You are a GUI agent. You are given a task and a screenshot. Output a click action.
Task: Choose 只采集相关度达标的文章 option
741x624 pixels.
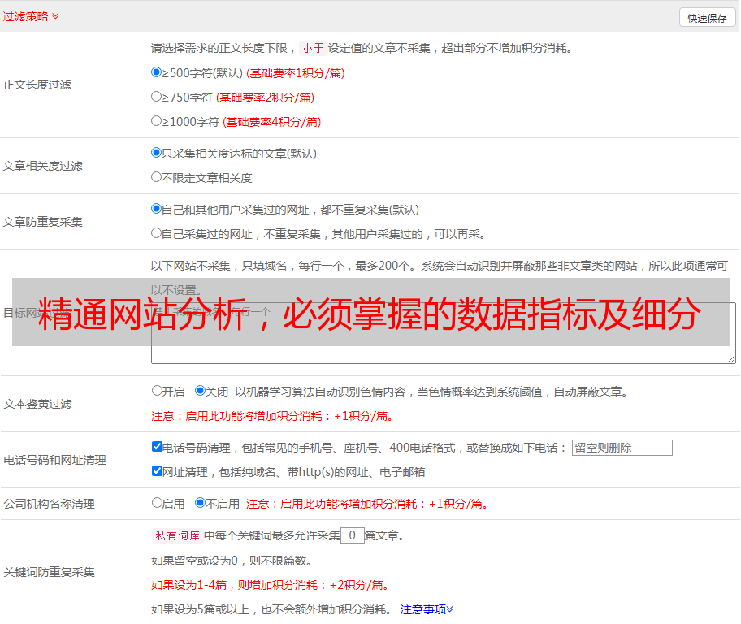coord(157,153)
